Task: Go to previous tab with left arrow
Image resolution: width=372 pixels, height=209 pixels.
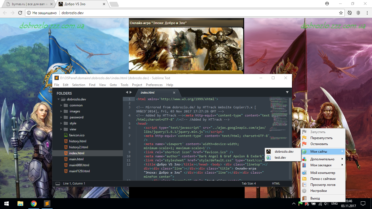Action: [x=127, y=93]
